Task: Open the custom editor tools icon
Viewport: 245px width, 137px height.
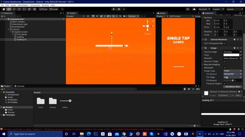Action: (x=34, y=9)
